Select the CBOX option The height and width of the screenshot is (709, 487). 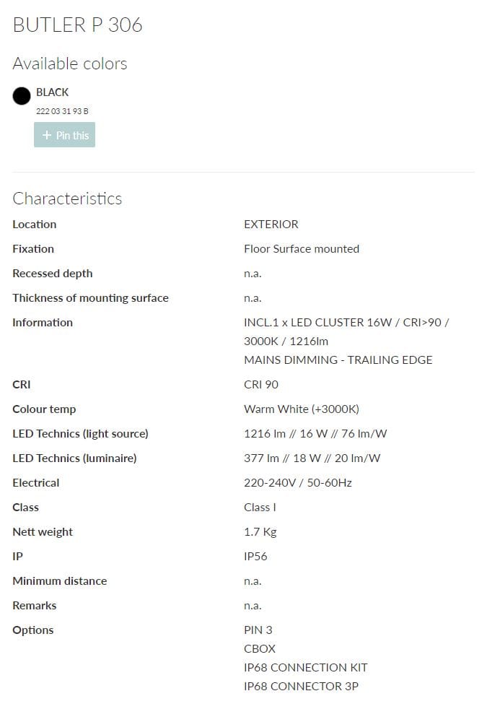coord(260,649)
